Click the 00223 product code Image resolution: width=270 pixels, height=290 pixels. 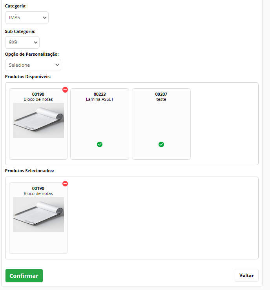[100, 94]
